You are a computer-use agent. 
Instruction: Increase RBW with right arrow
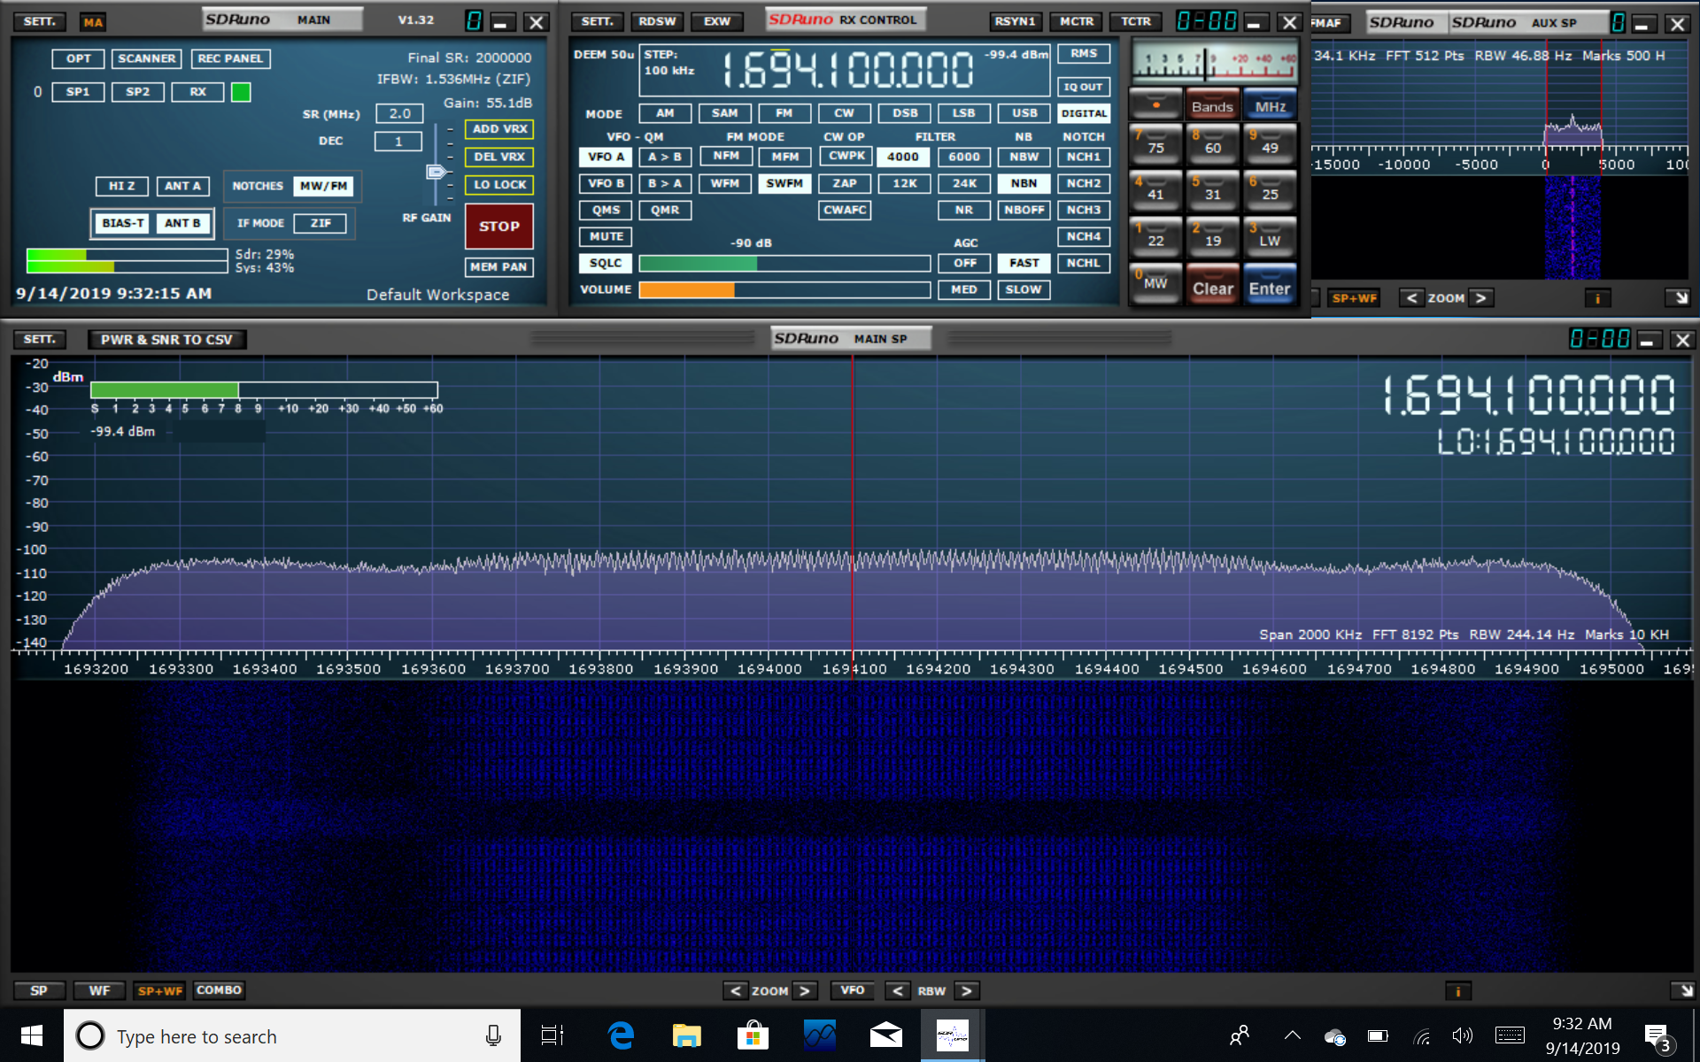[966, 991]
